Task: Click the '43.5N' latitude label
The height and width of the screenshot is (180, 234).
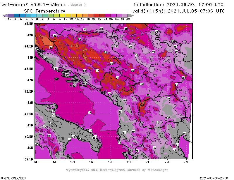Action: click(x=29, y=69)
